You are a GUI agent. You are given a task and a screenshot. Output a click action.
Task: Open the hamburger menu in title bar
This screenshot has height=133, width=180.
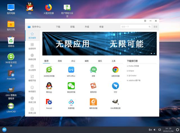(x=145, y=21)
